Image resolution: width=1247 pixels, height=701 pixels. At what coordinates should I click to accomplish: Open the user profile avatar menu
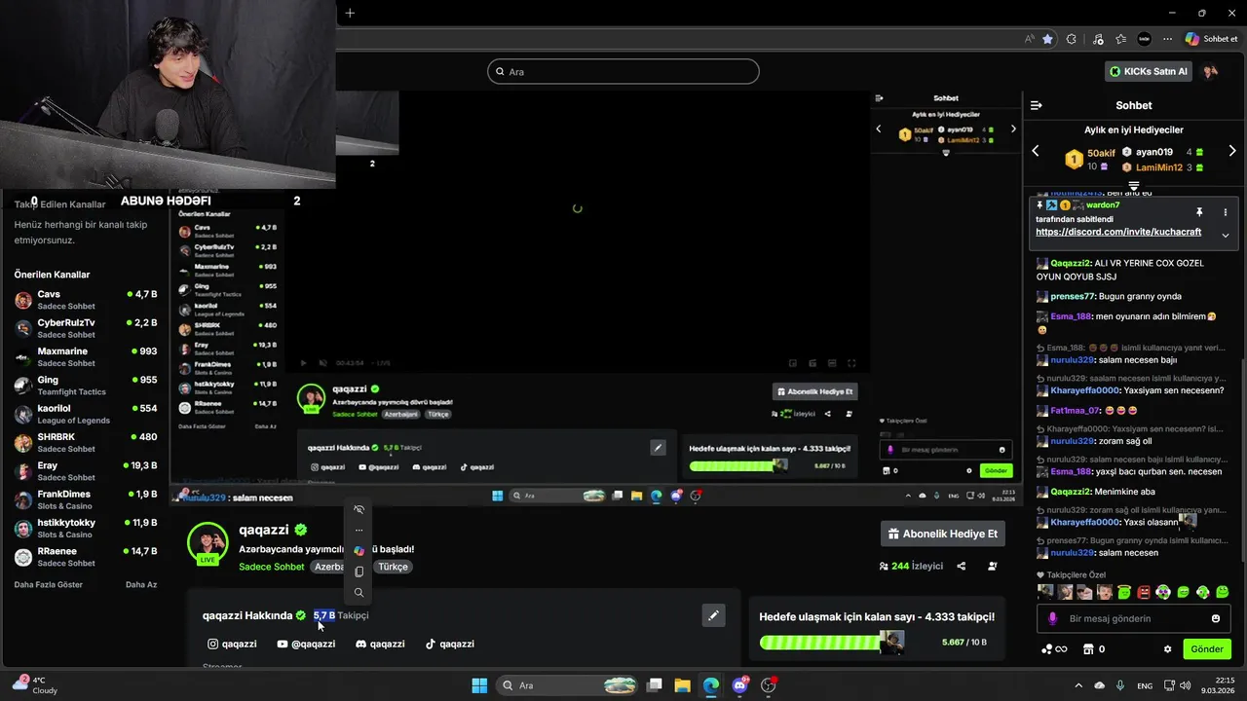click(1211, 71)
